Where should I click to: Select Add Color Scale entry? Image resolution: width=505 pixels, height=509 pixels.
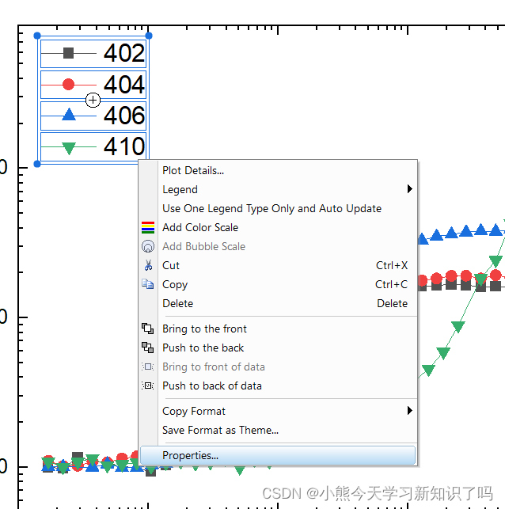pos(278,227)
